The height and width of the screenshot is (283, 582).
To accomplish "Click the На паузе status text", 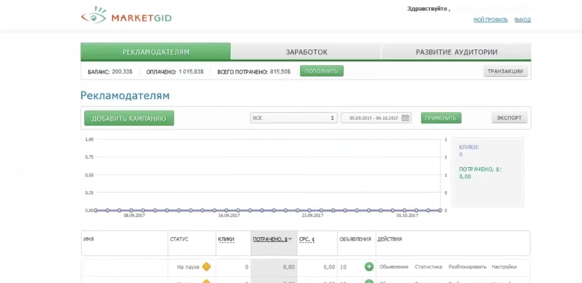I will click(189, 267).
